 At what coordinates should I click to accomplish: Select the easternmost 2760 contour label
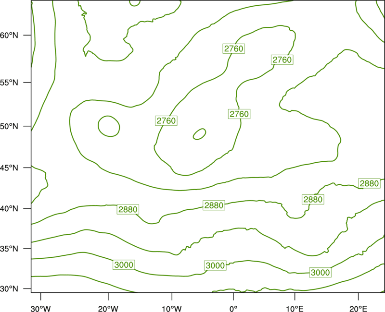pyautogui.click(x=282, y=60)
